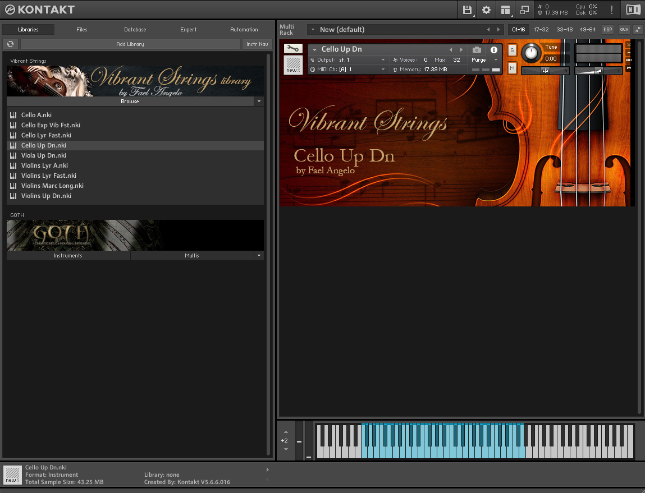Switch to the Files tab
The height and width of the screenshot is (493, 645).
pyautogui.click(x=82, y=30)
